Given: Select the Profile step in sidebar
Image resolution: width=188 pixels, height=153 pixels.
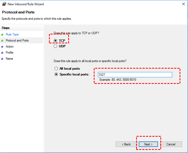Looking at the screenshot, I should tap(9, 53).
